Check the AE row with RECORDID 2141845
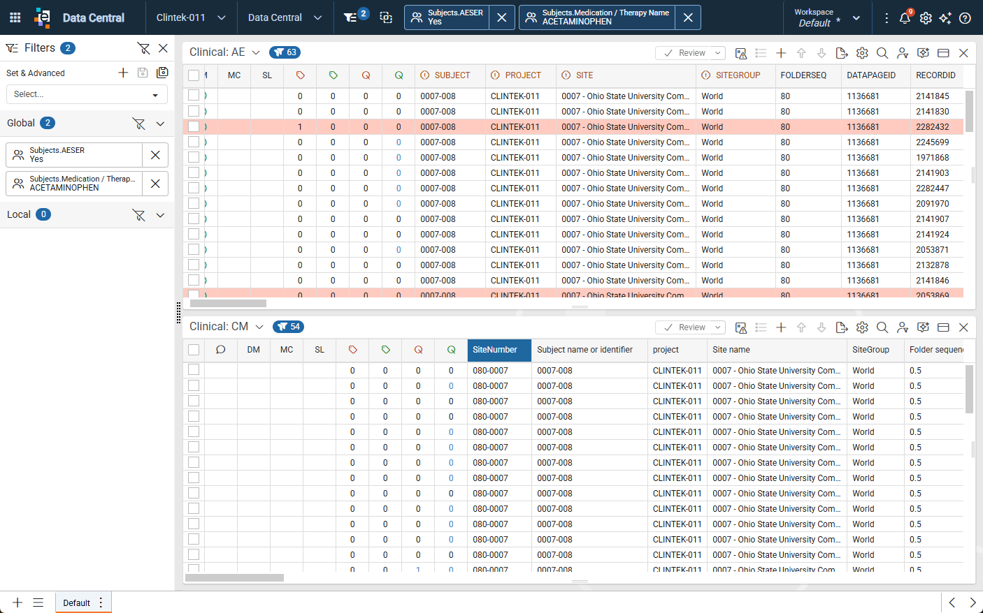 (x=194, y=96)
